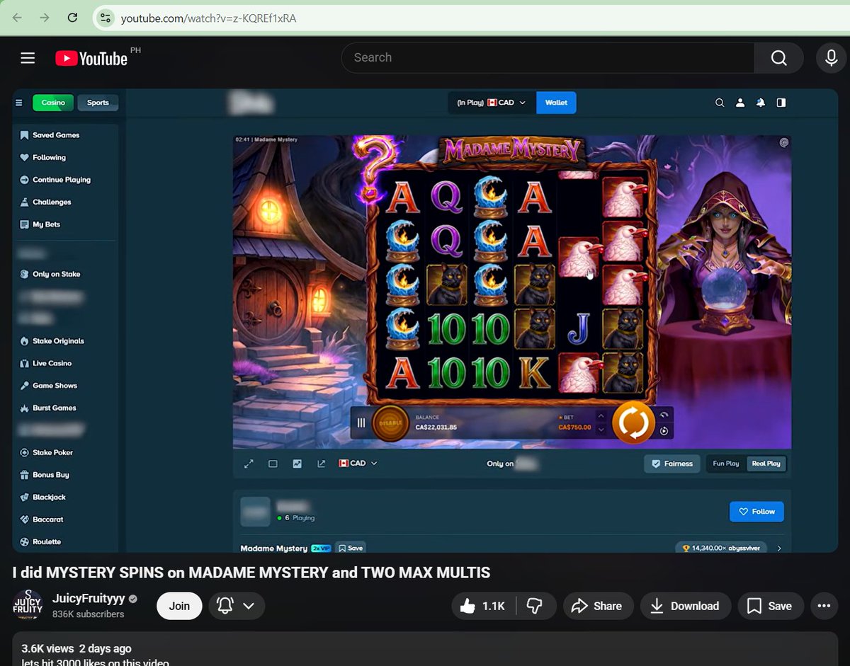This screenshot has width=850, height=666.
Task: Spin the reels with orange button
Action: click(x=633, y=423)
